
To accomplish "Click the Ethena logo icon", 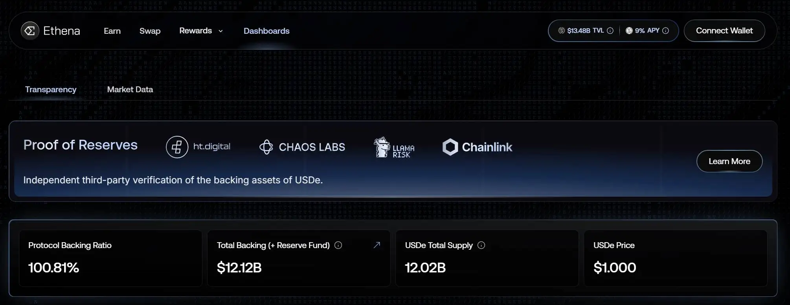I will [30, 31].
